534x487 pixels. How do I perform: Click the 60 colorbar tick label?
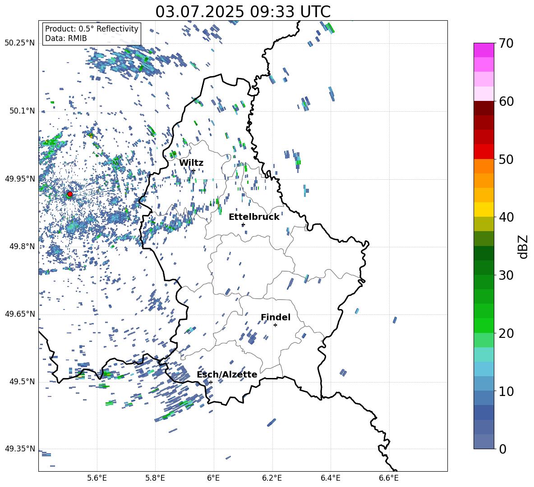click(x=506, y=101)
